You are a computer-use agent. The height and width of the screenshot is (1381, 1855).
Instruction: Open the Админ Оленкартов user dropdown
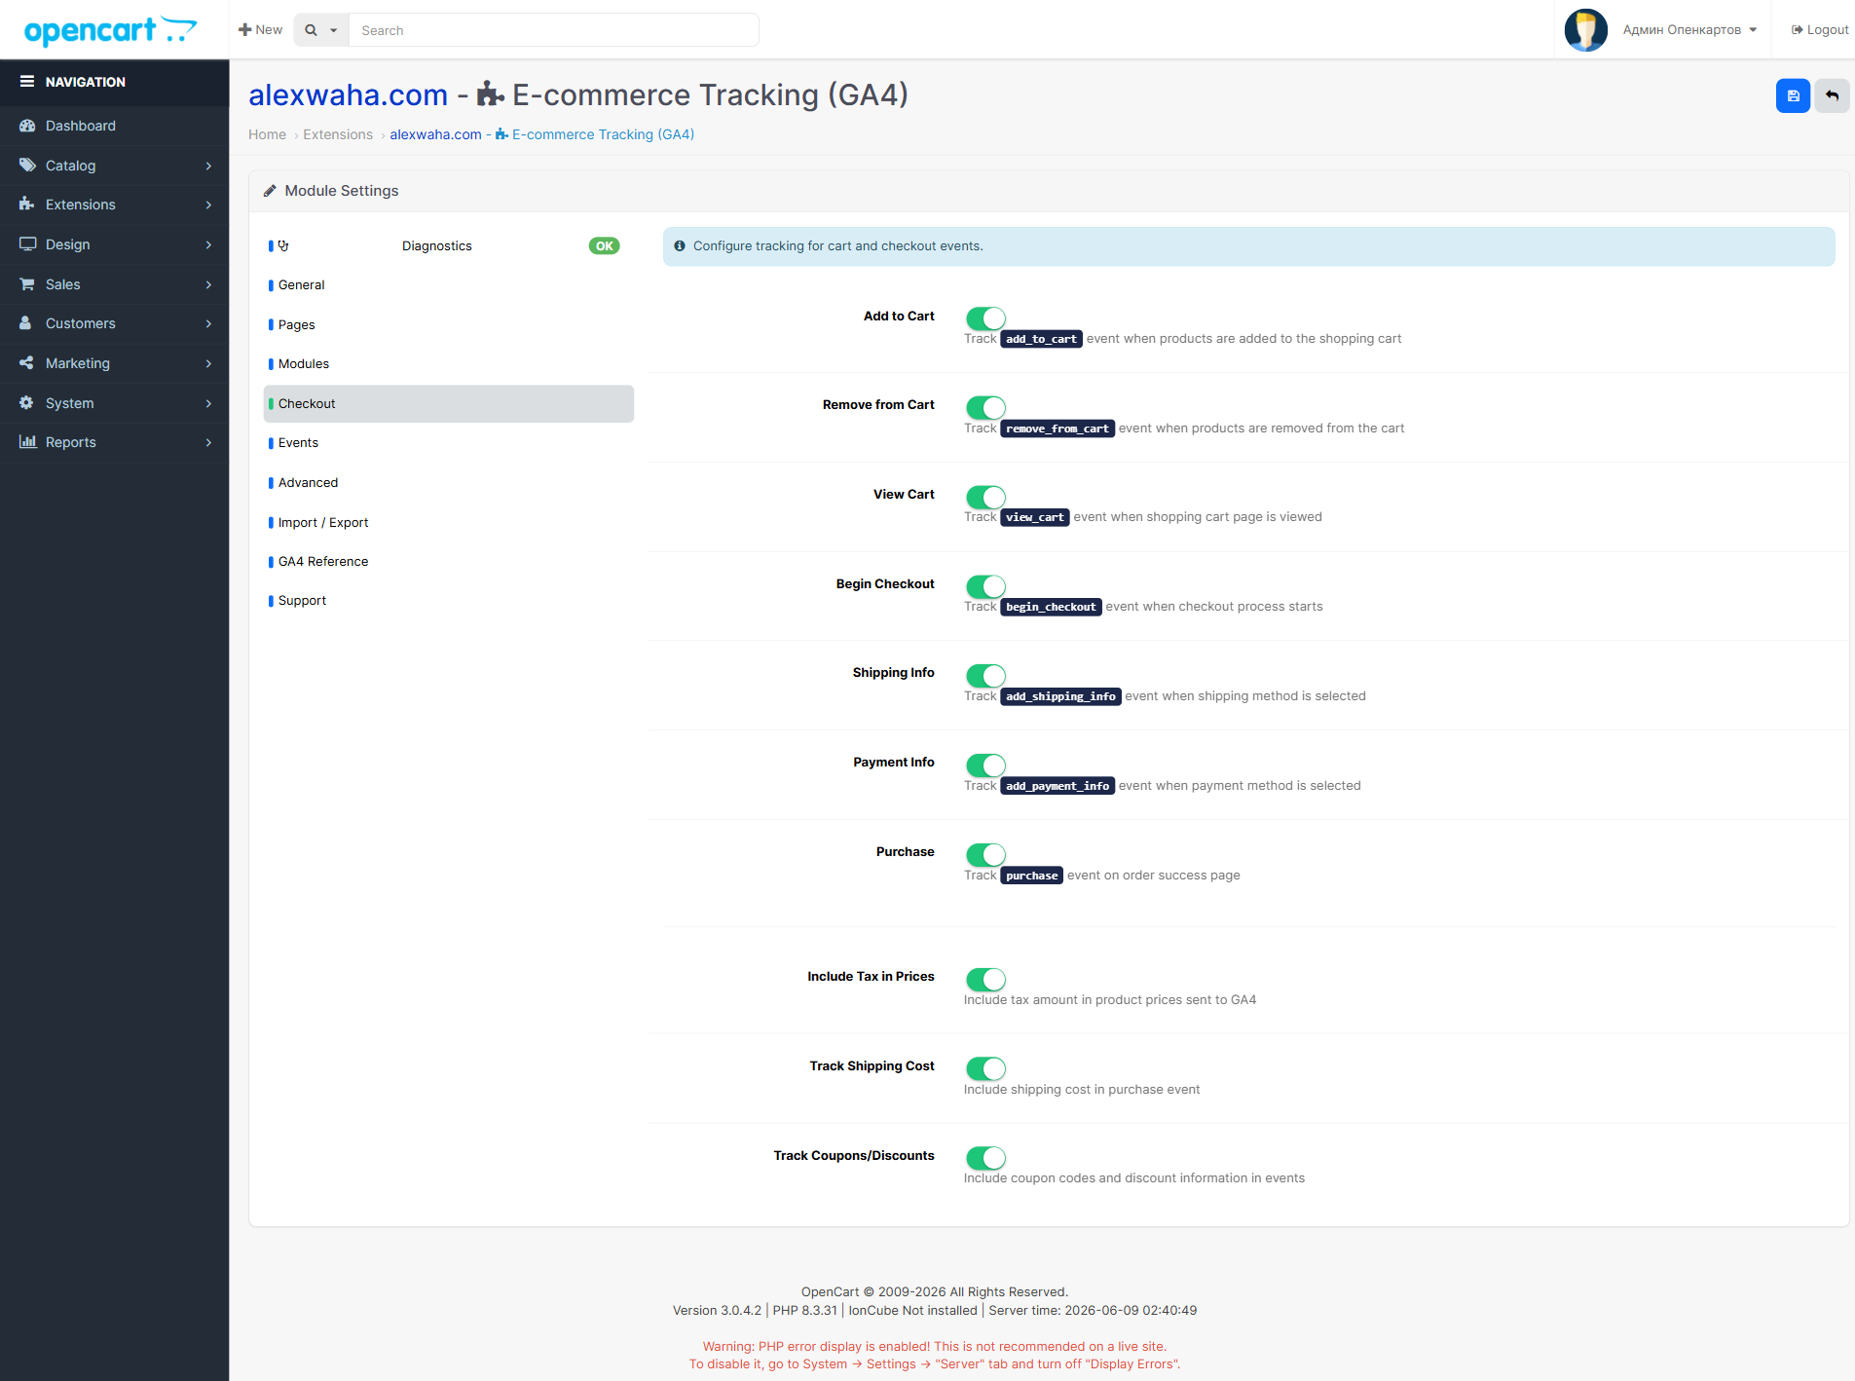click(x=1689, y=30)
